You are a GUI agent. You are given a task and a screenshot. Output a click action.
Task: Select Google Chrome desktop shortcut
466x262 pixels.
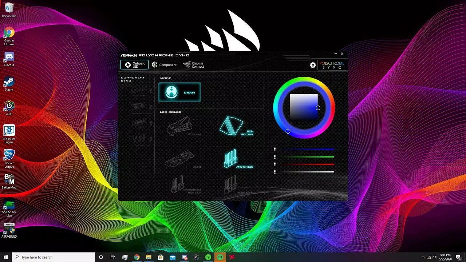coord(9,36)
